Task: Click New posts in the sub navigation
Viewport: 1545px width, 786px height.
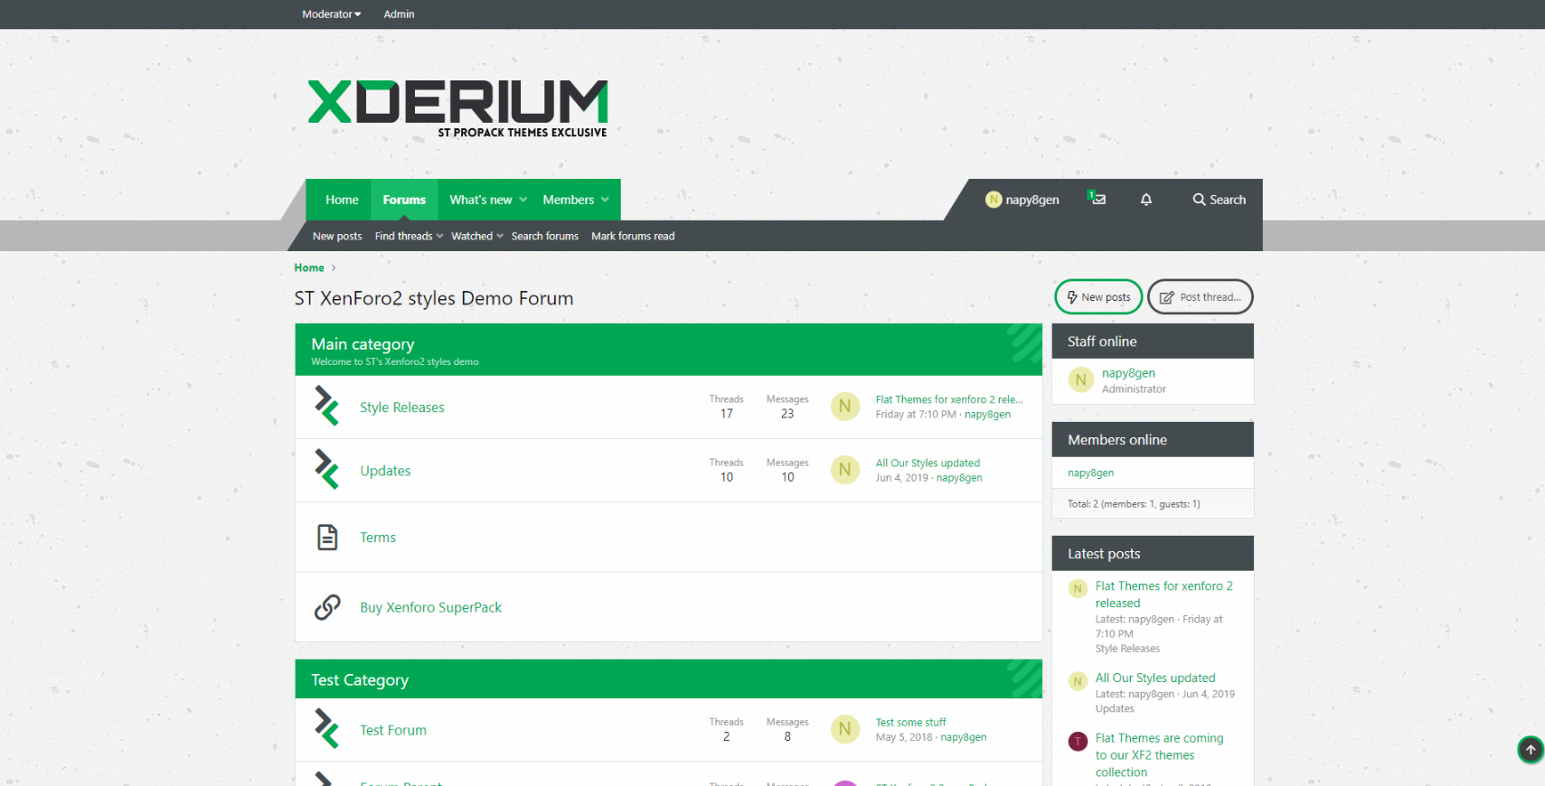Action: [337, 236]
